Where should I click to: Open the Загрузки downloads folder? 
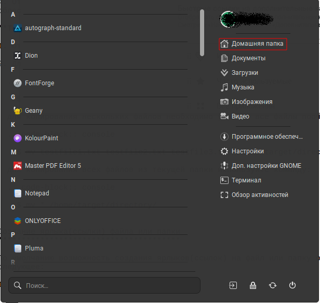(x=245, y=73)
